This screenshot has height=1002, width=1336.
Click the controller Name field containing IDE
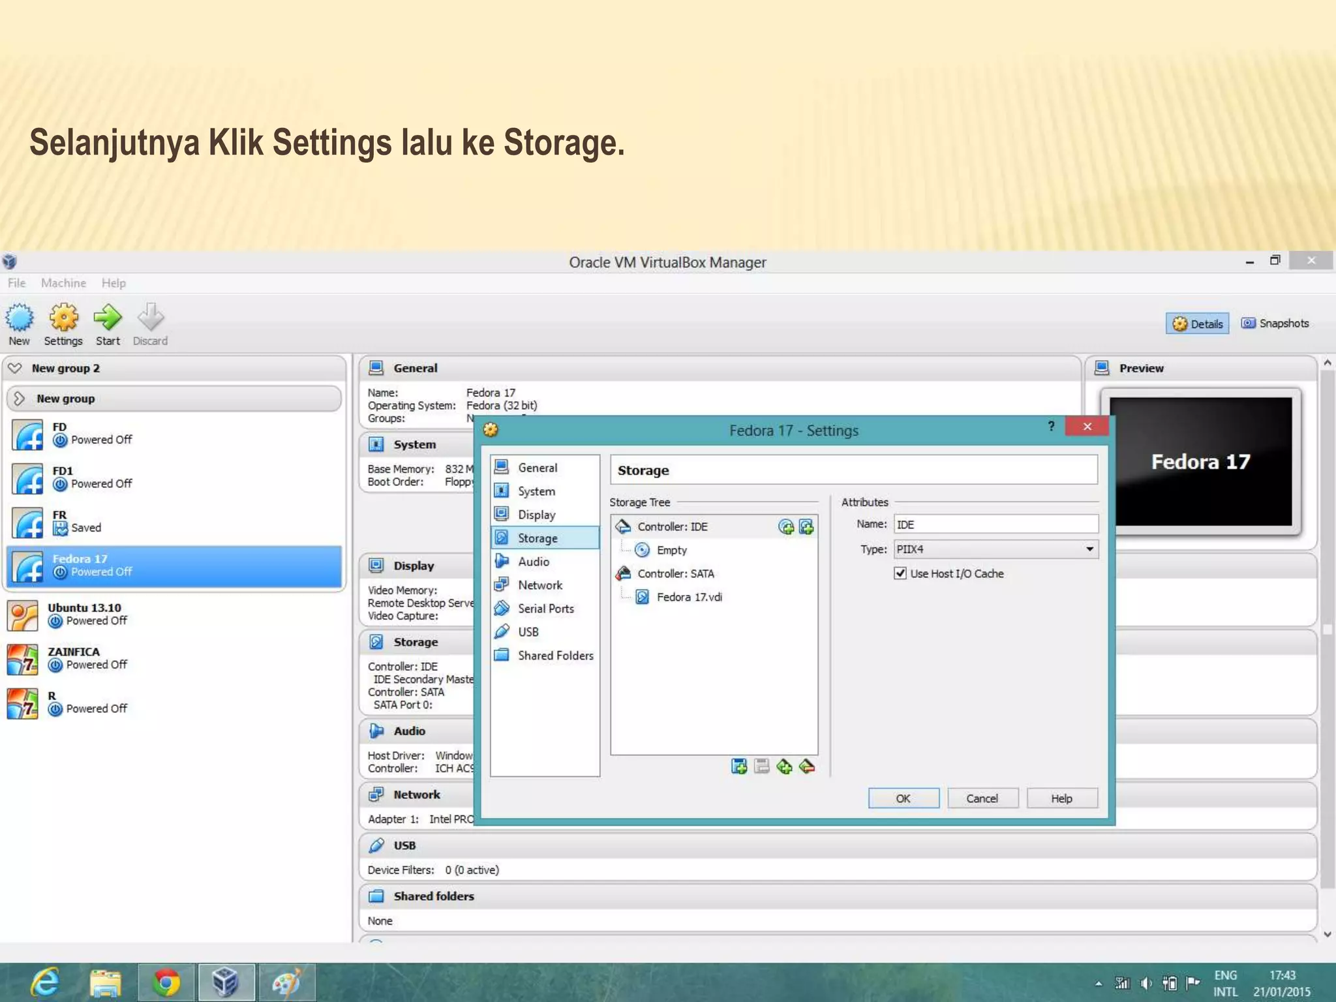click(995, 524)
